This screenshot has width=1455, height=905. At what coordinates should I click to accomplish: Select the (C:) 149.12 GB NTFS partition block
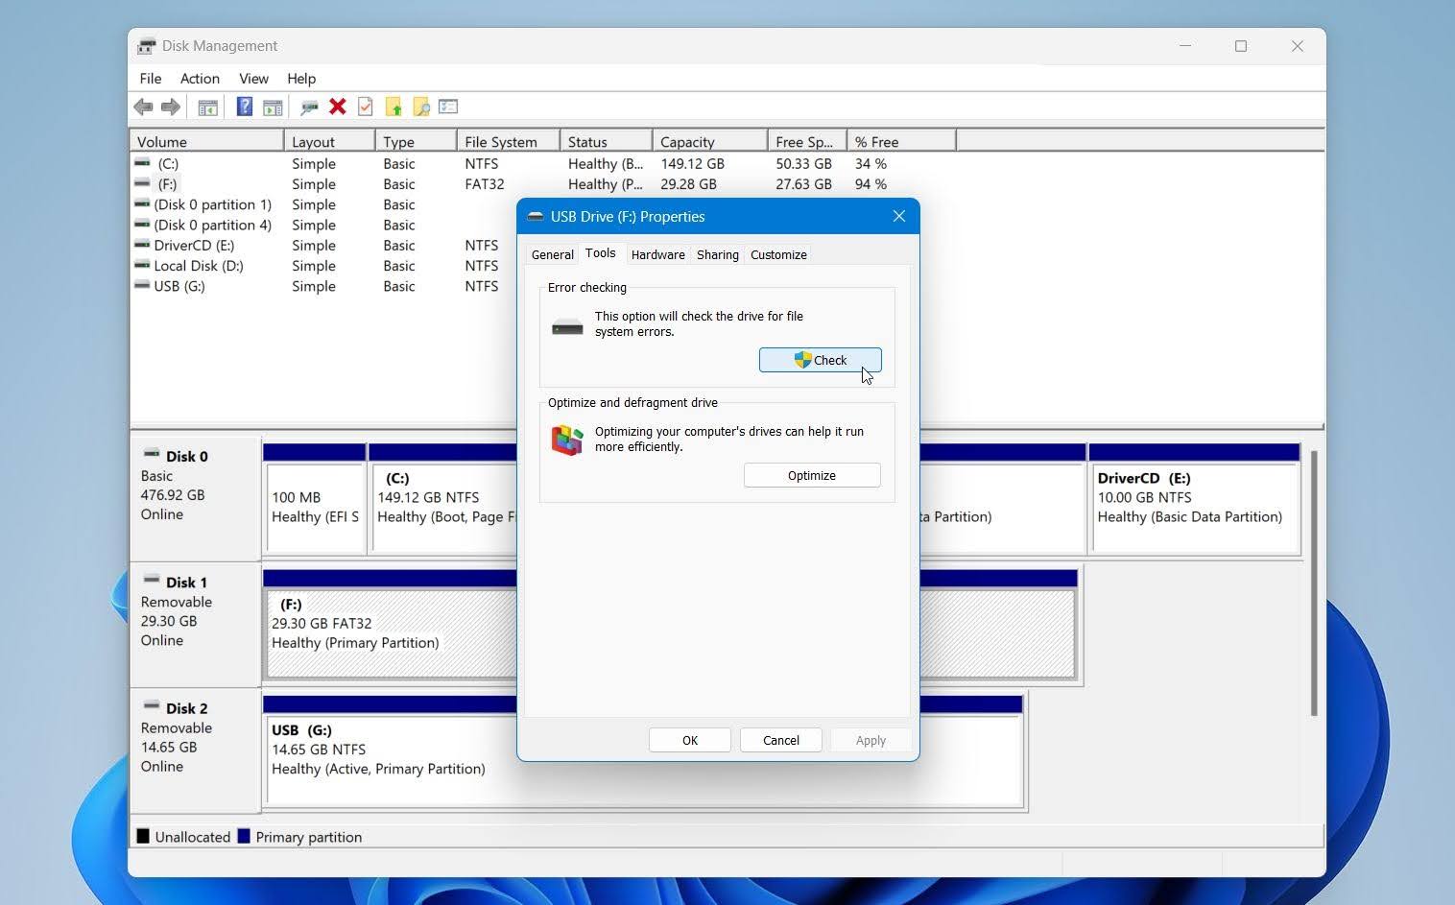click(442, 499)
